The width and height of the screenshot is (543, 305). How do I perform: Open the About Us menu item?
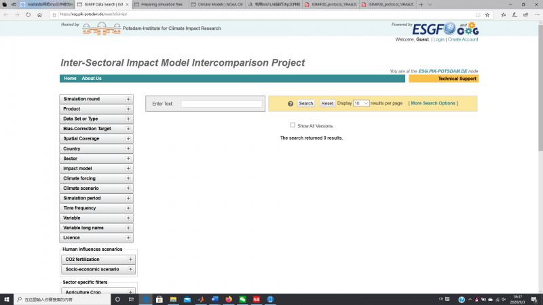(92, 79)
